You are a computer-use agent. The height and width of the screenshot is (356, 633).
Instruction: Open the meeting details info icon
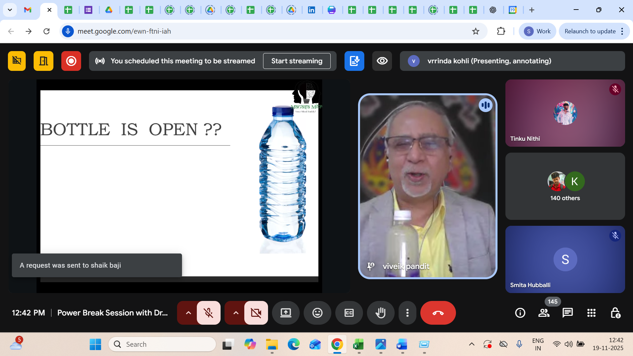point(520,313)
